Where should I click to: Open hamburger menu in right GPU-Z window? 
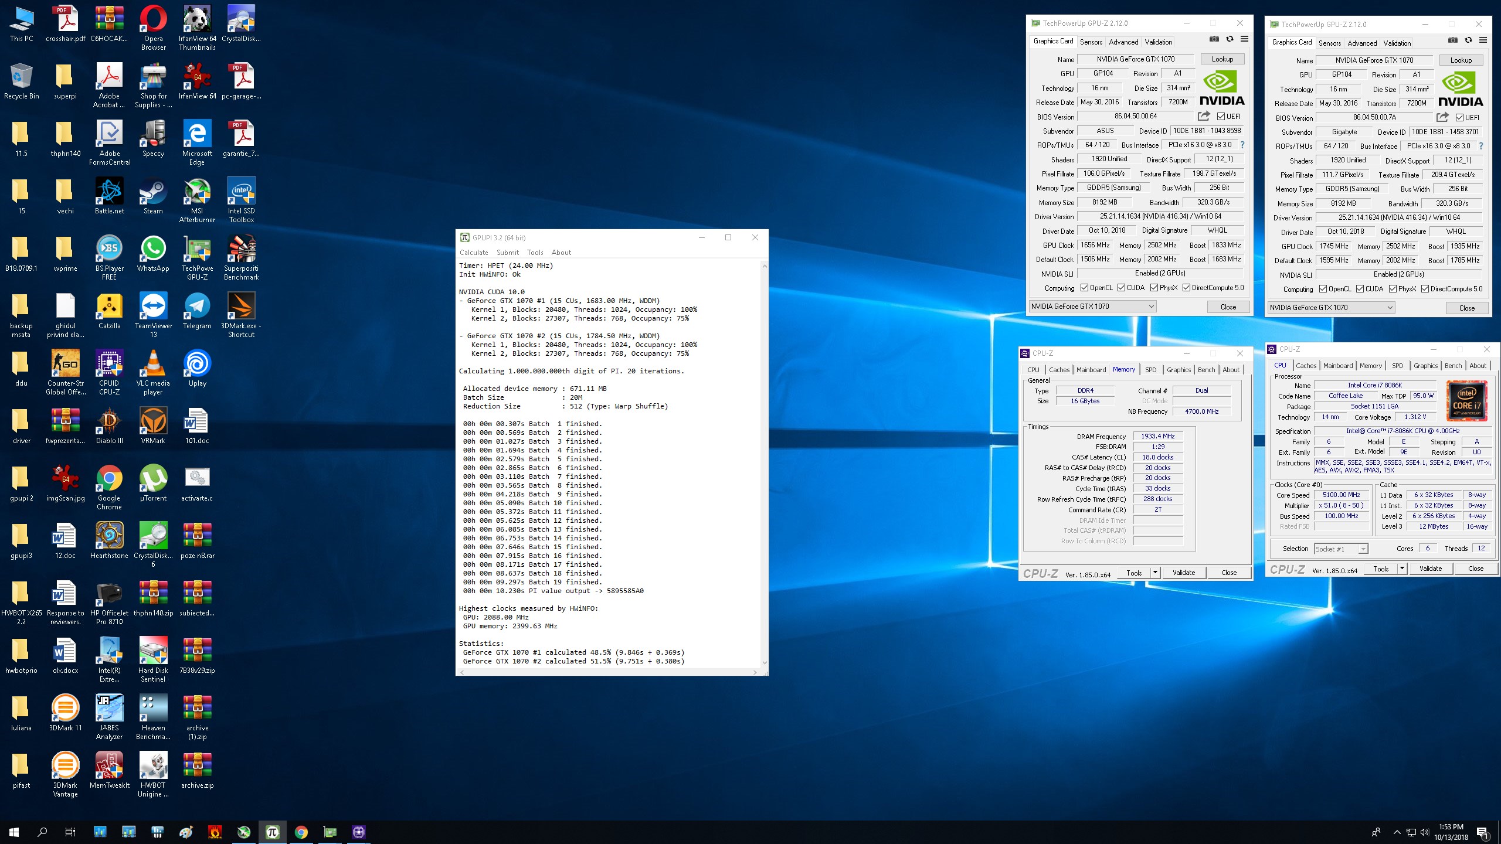tap(1483, 40)
